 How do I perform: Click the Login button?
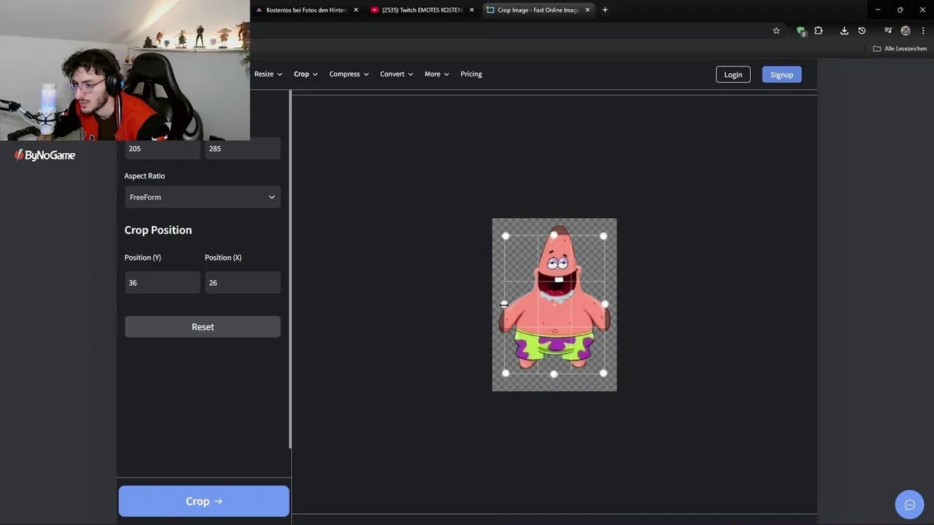[733, 74]
